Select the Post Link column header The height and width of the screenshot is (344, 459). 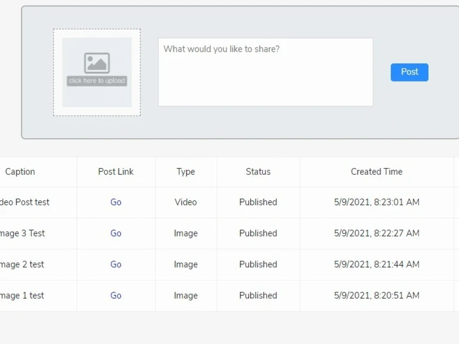point(116,172)
